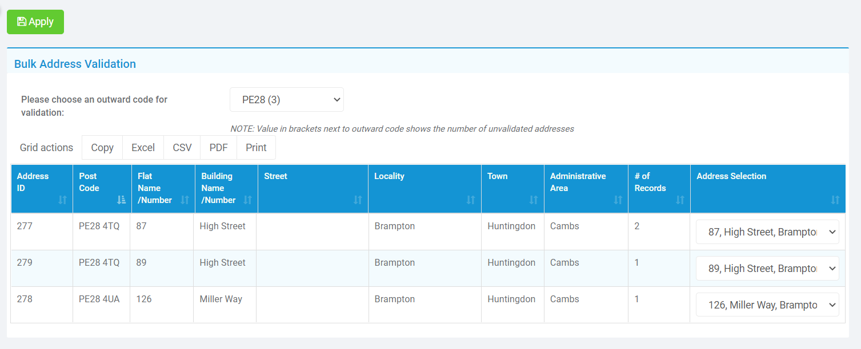Export grid to Excel
The image size is (861, 349).
143,148
